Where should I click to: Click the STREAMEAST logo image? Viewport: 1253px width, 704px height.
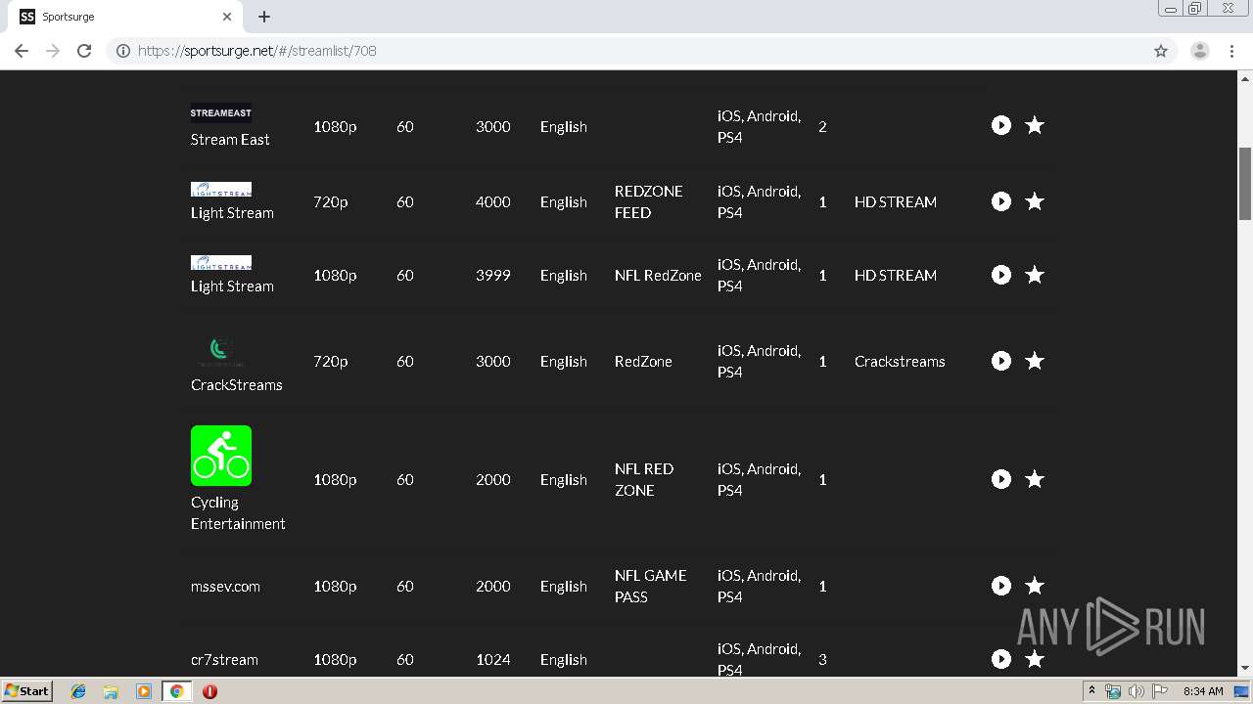point(221,112)
